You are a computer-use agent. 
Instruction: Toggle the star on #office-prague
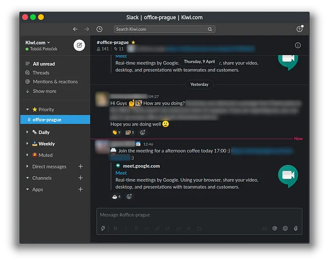(133, 42)
